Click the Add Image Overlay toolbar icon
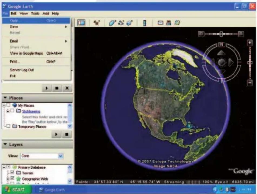 [129, 23]
